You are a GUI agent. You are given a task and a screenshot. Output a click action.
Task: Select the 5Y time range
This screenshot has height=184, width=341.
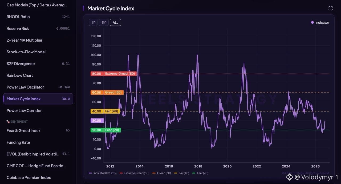(x=104, y=22)
